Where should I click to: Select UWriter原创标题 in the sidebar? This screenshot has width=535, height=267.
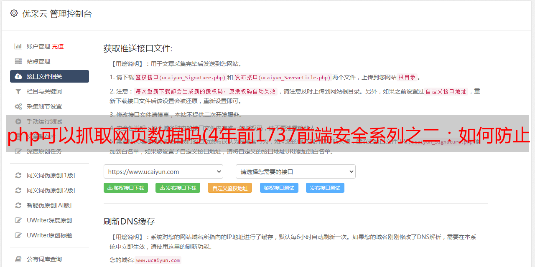[49, 235]
